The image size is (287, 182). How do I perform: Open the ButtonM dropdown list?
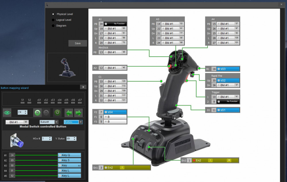(57, 122)
